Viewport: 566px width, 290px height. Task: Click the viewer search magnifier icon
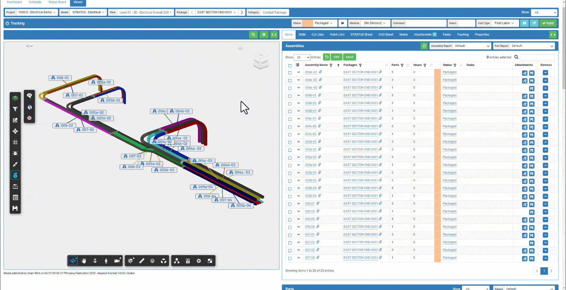253,34
